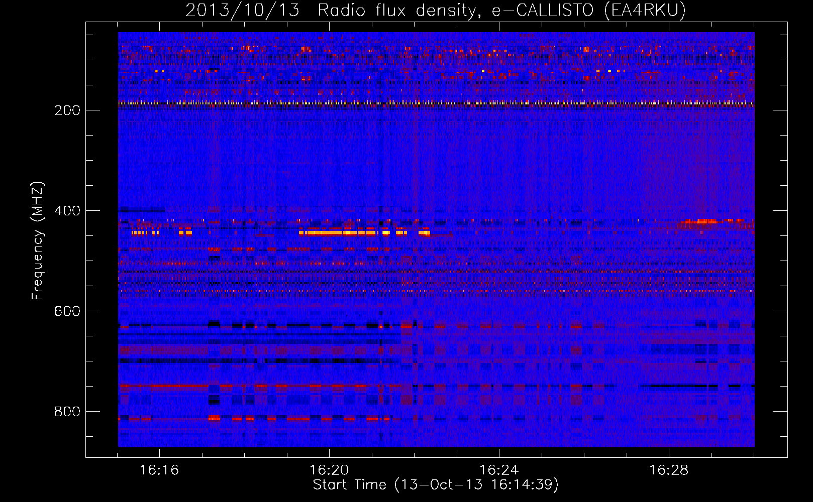Click the plot title mentioning e-CALLISTO (EA4RKU)
Screen dimensions: 813x502
[436, 10]
